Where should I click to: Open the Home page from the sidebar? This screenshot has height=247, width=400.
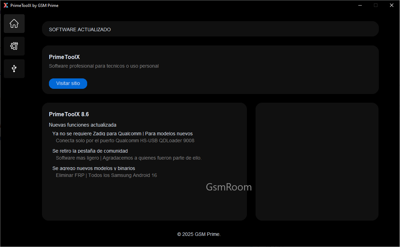14,24
